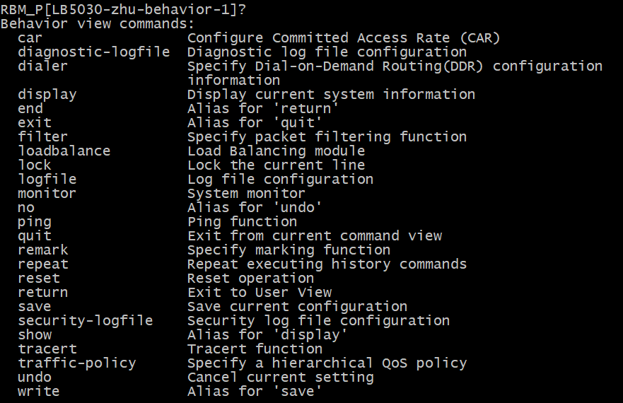Click the 'loadbalance' command text
The width and height of the screenshot is (623, 403).
[64, 151]
